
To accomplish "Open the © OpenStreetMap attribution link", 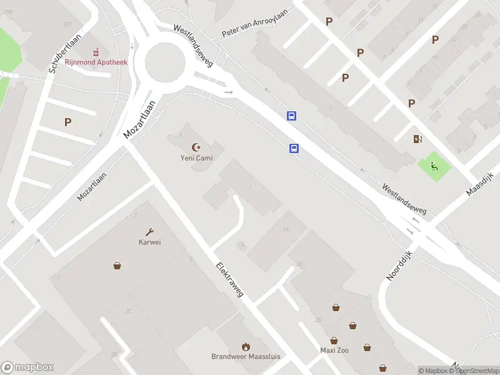I will (474, 371).
